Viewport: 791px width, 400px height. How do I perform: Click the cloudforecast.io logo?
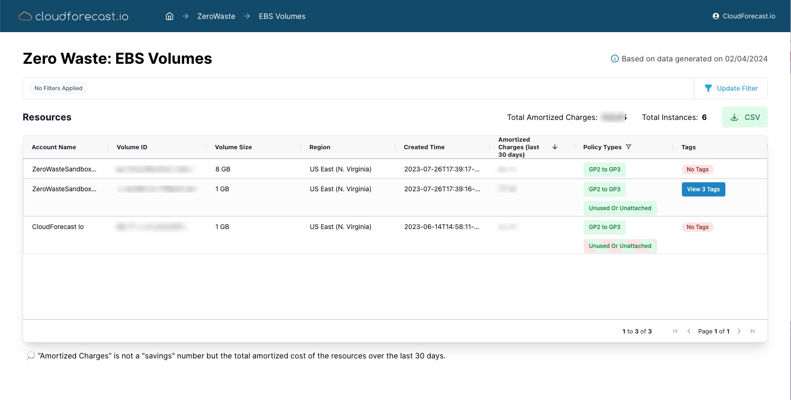click(x=74, y=16)
